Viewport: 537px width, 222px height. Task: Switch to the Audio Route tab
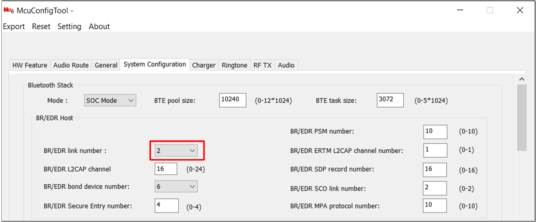[71, 65]
